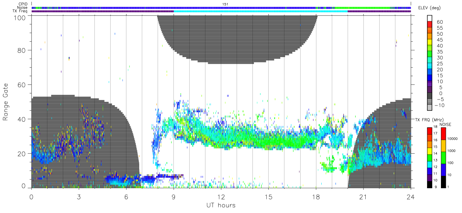This screenshot has width=462, height=213.
Task: Click the '30' label on the ELEV colorbar
Action: [x=440, y=58]
